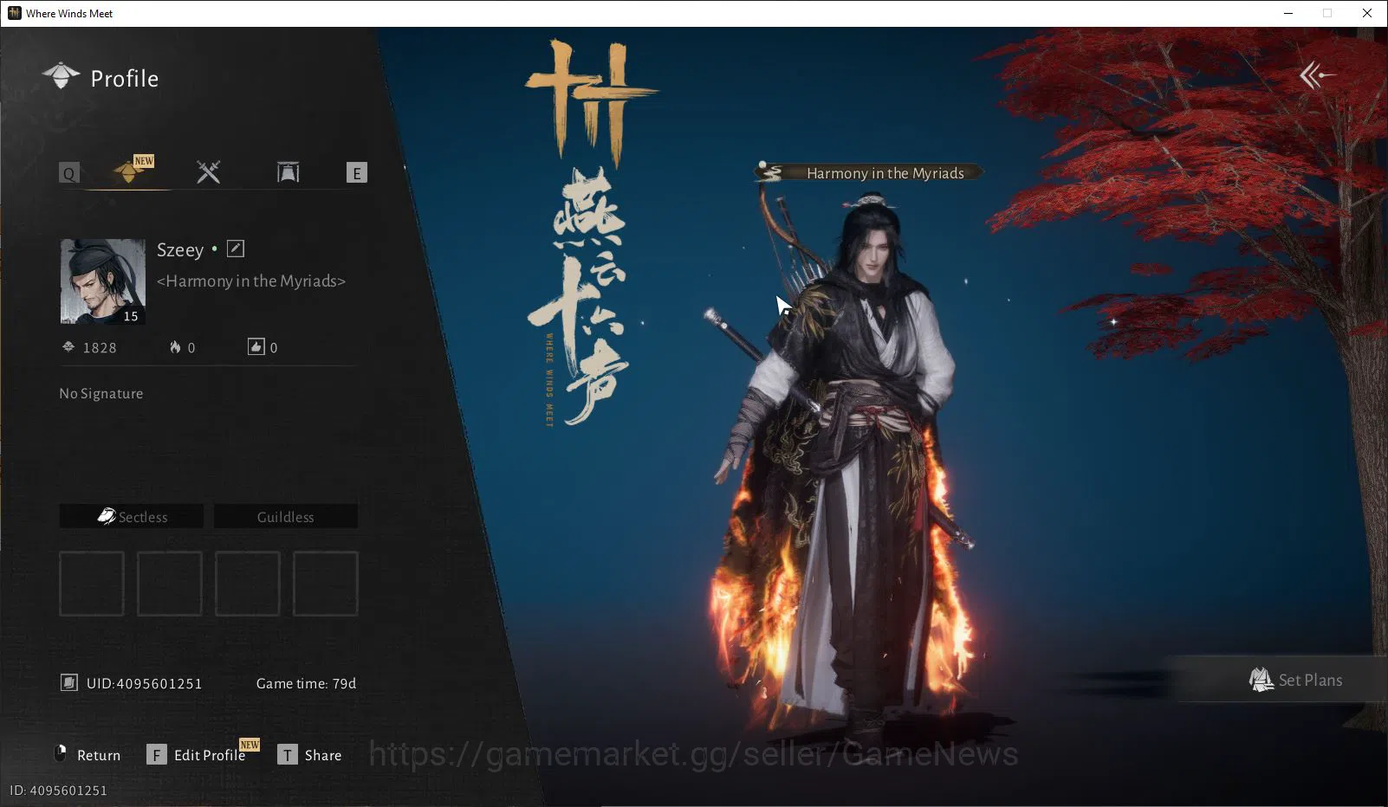The height and width of the screenshot is (807, 1388).
Task: Click the Q previous-tab key icon
Action: pos(69,172)
